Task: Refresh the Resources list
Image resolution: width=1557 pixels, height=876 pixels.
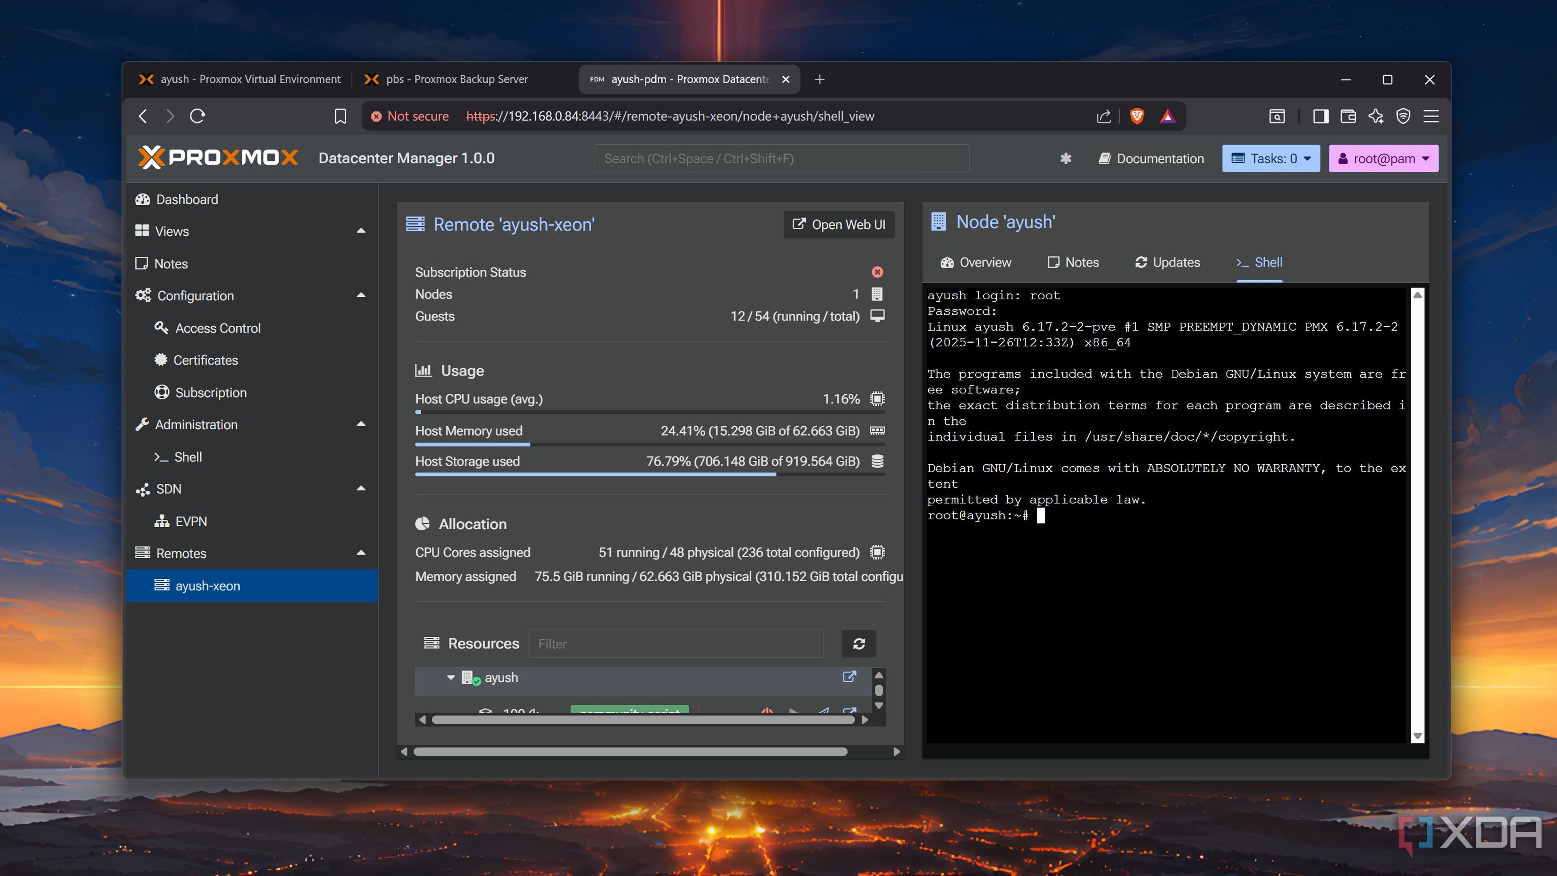Action: pyautogui.click(x=859, y=644)
